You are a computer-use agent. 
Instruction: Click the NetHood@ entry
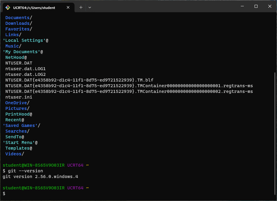click(x=16, y=57)
